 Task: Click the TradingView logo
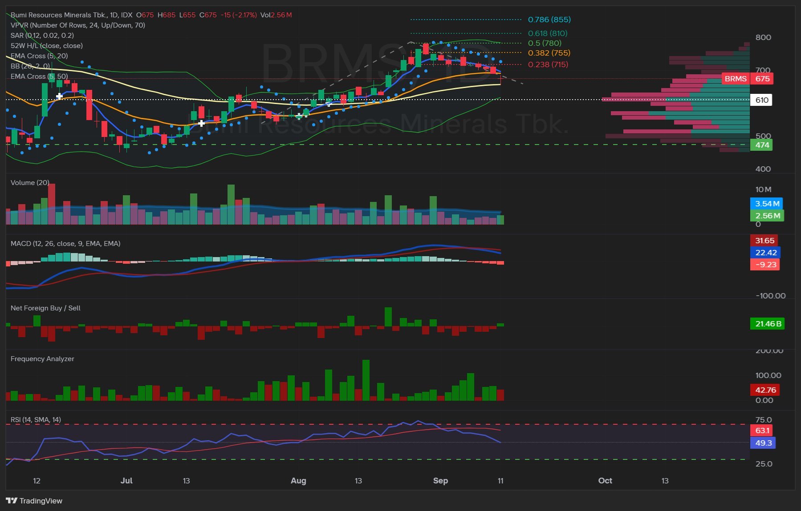(34, 501)
